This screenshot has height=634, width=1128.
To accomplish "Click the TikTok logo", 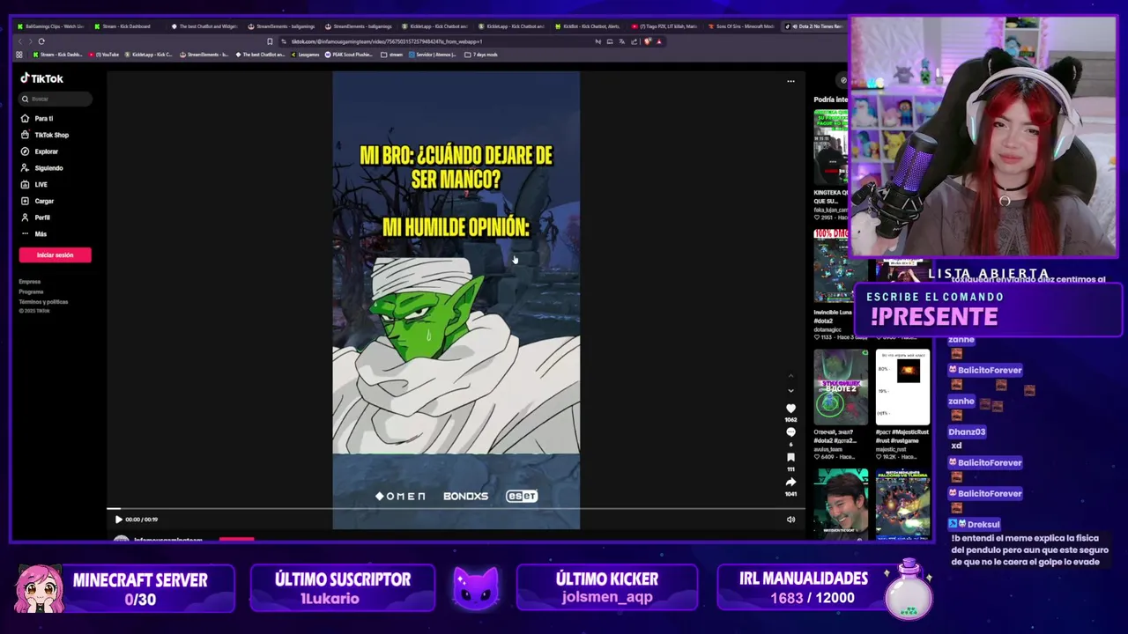I will pyautogui.click(x=41, y=78).
